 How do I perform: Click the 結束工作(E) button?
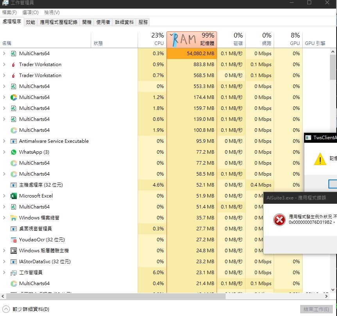pos(316,309)
